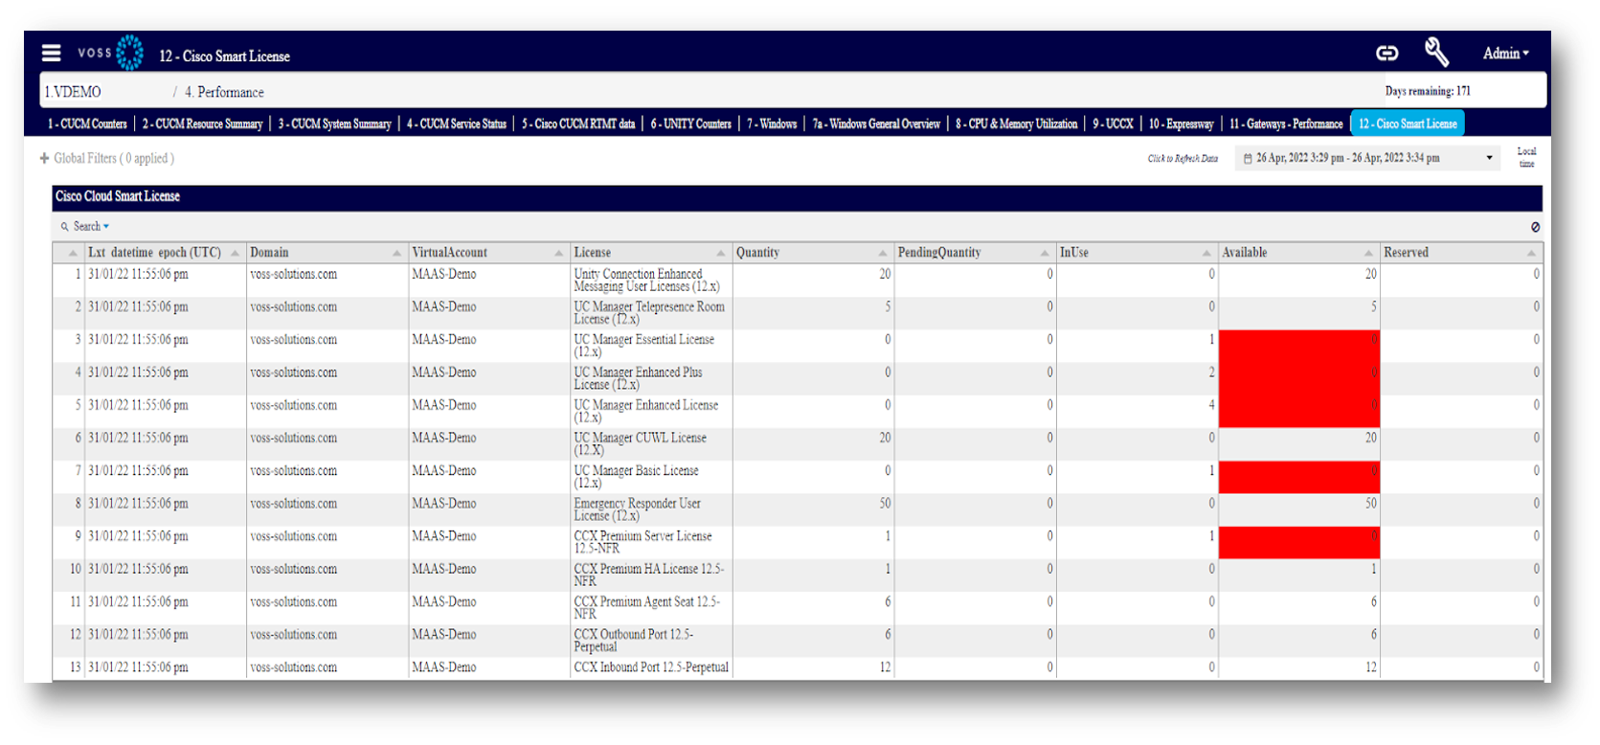Open 3 - CUCM System Summary tab
Screen dimensions: 1600x745
point(334,124)
